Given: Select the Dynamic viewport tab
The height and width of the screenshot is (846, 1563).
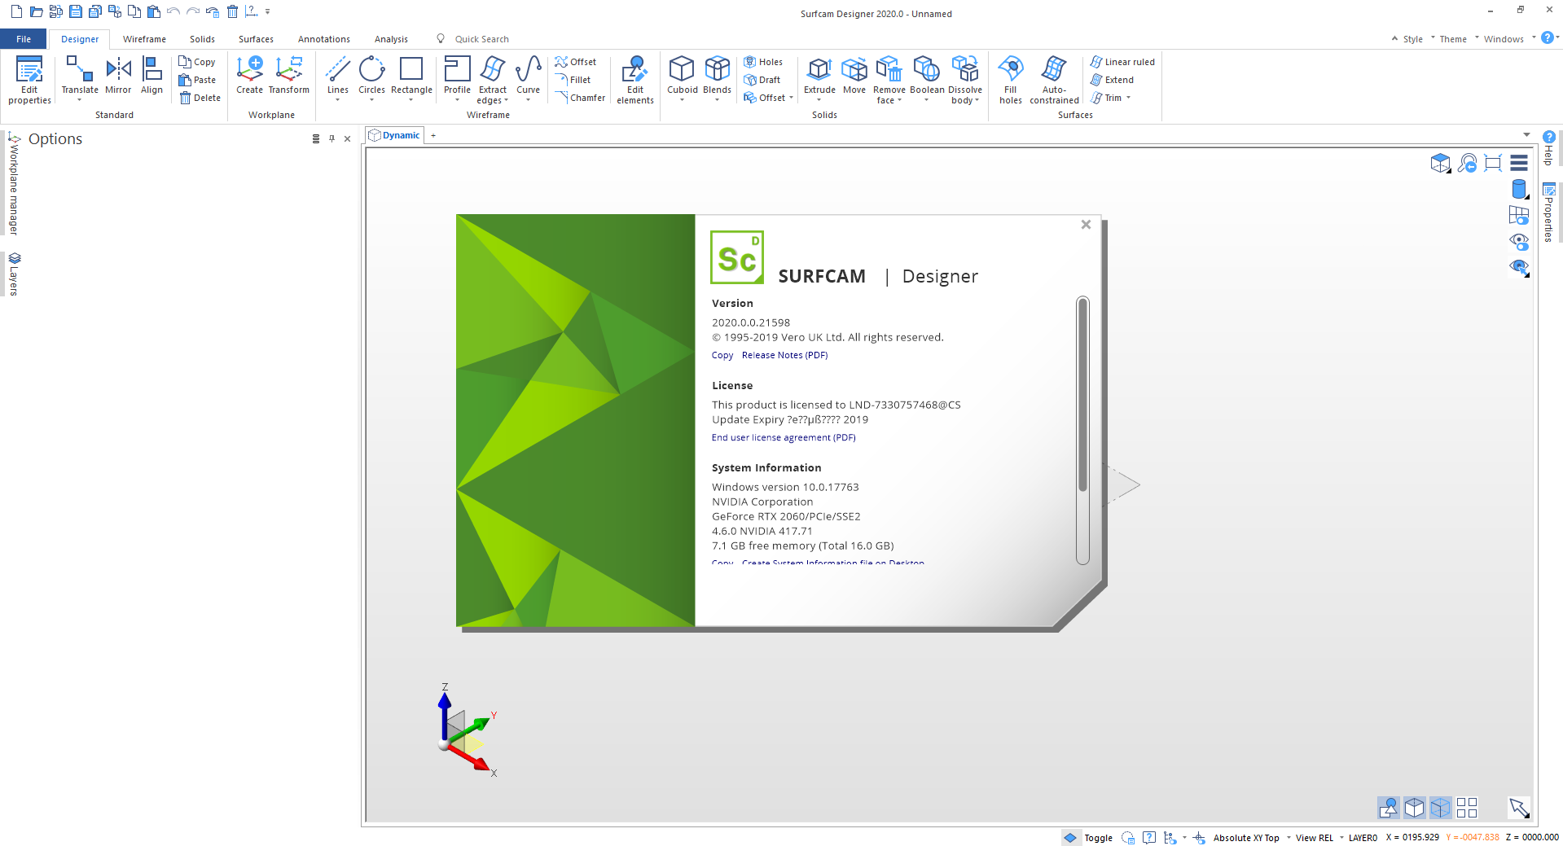Looking at the screenshot, I should click(x=394, y=135).
